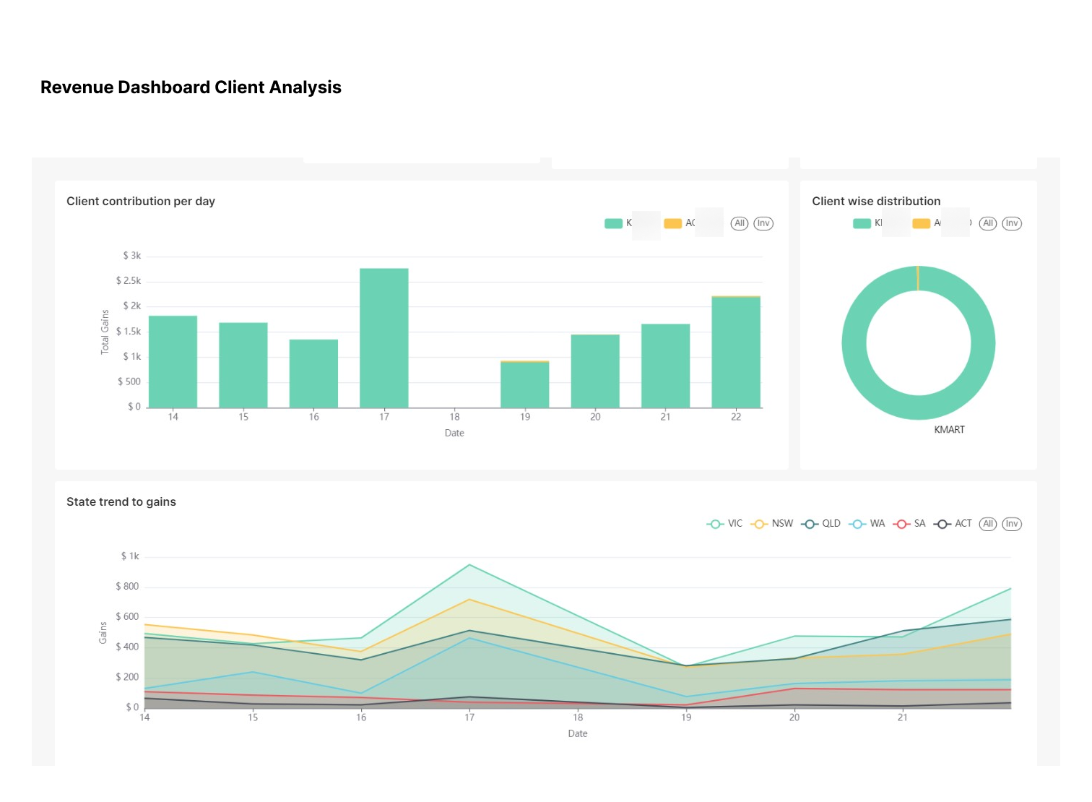Toggle green client legend in client wise distribution
Screen dimensions: 1092x802
click(867, 223)
